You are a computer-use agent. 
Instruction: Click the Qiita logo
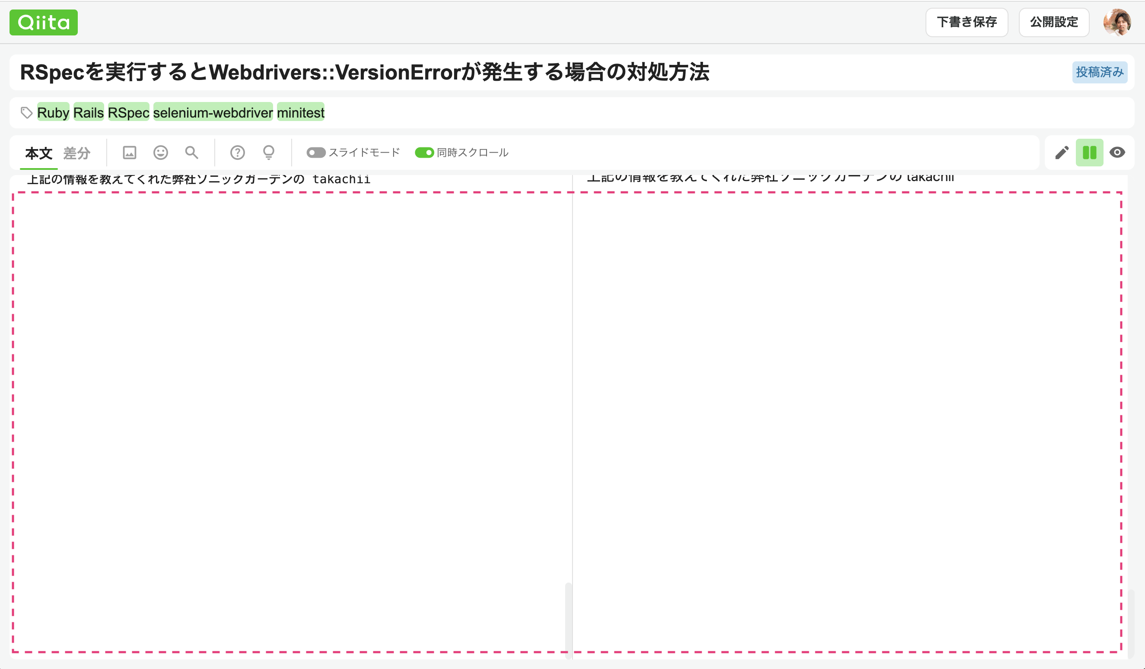tap(43, 22)
